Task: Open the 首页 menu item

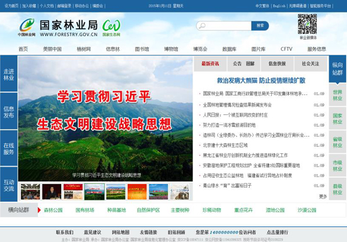Action: tap(23, 49)
